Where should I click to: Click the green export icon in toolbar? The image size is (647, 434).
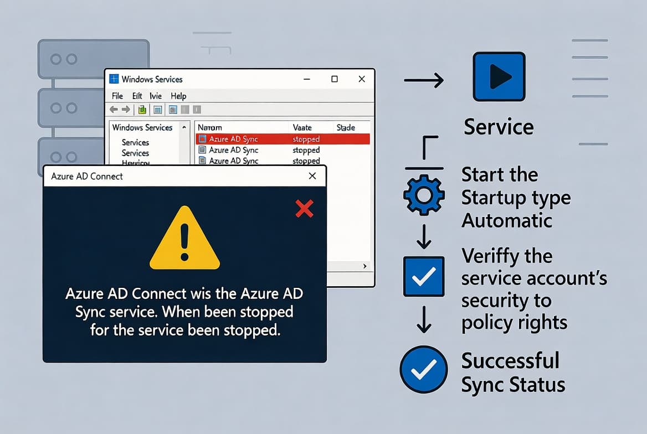tap(142, 109)
